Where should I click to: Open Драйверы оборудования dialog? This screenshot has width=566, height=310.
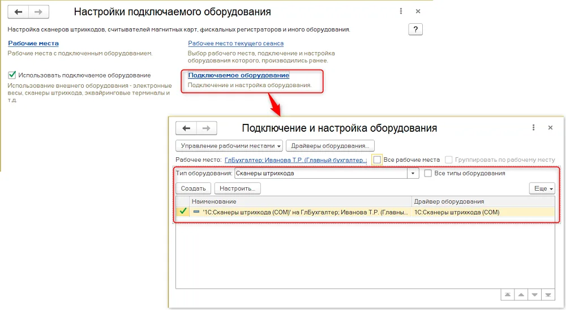point(330,146)
